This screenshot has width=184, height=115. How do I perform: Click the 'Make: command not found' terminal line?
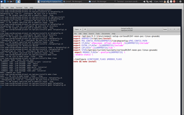(x=11, y=73)
